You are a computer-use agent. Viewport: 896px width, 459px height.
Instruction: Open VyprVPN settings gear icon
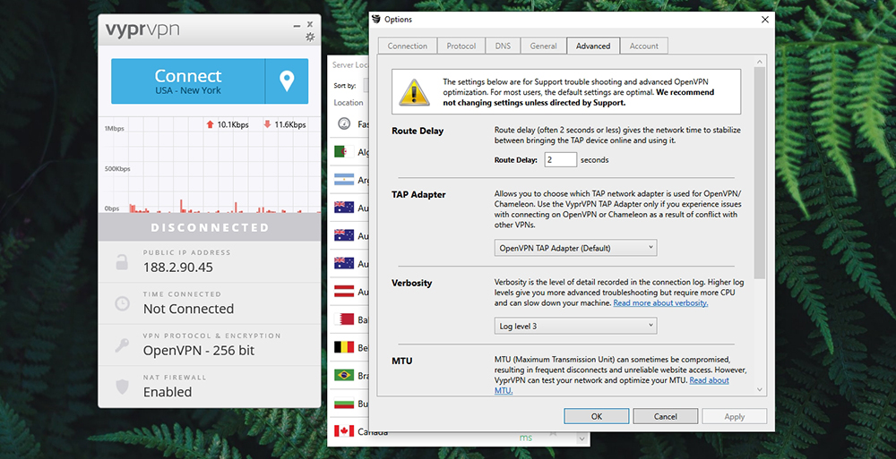[310, 37]
